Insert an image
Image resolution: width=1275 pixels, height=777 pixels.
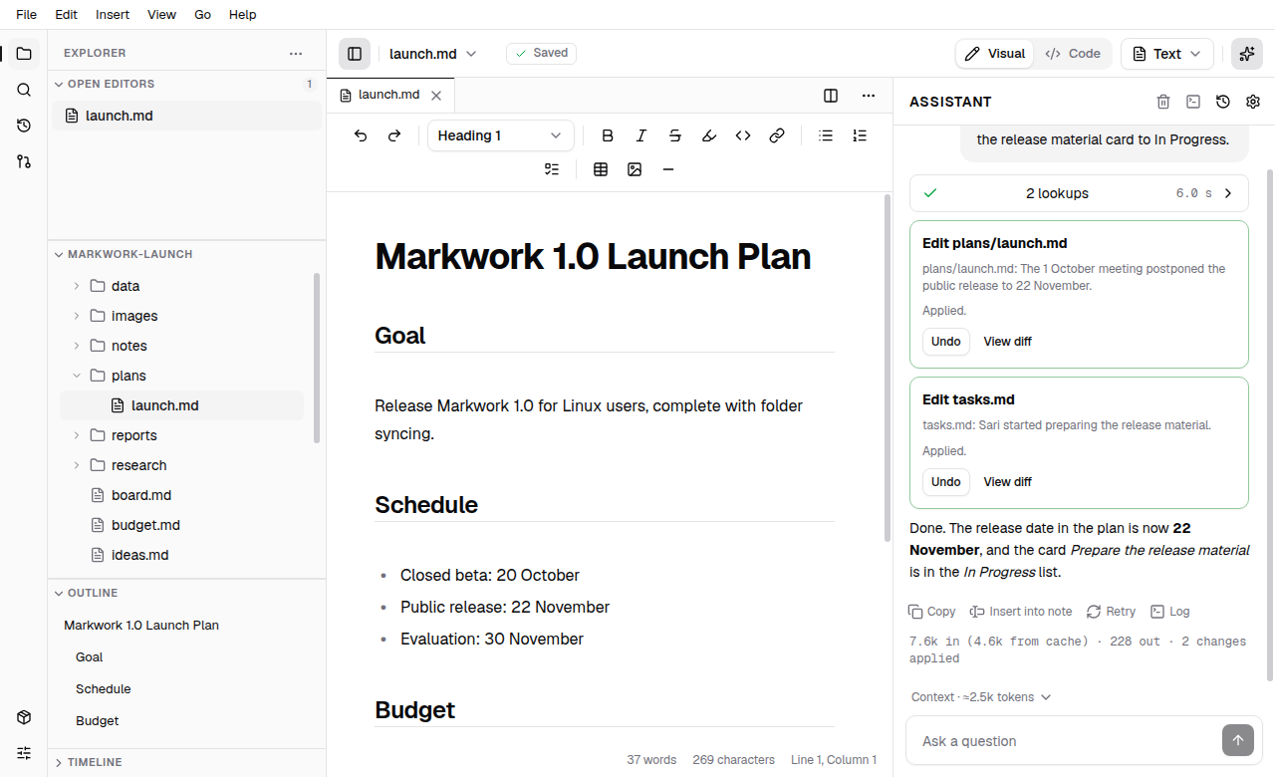click(x=635, y=169)
